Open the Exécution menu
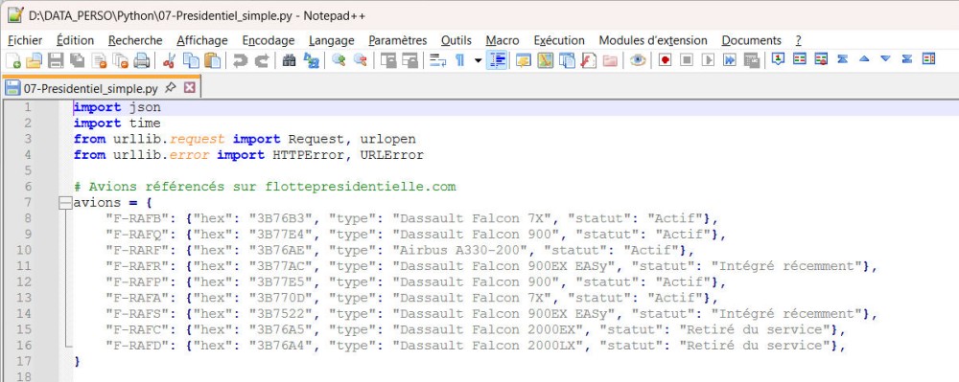959x382 pixels. click(x=559, y=40)
